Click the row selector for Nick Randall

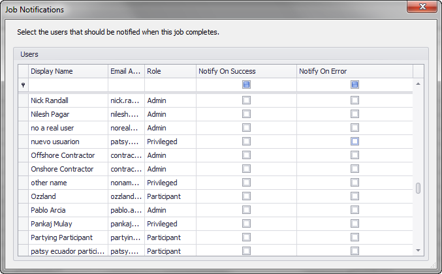click(23, 100)
